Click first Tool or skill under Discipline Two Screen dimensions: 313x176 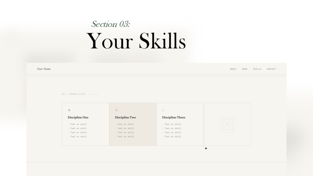pos(126,124)
